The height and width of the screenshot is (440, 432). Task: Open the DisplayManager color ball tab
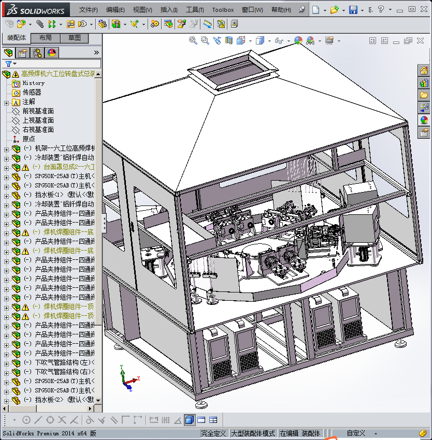[x=52, y=52]
